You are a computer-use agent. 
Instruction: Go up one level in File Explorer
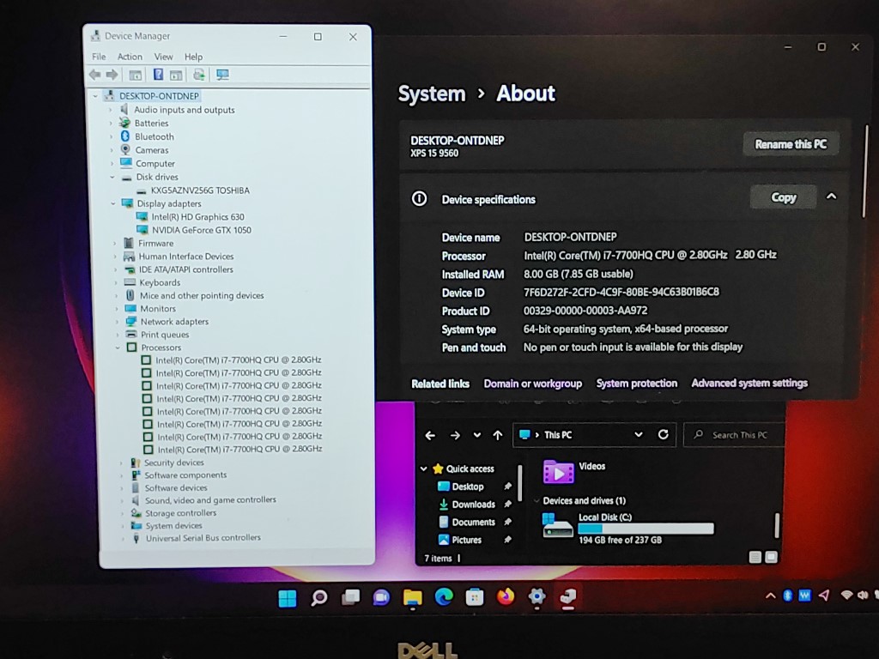[498, 435]
